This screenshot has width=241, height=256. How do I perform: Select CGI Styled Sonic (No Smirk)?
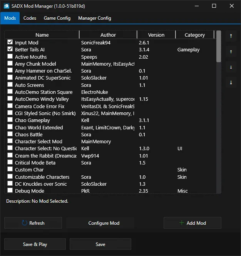[111, 113]
